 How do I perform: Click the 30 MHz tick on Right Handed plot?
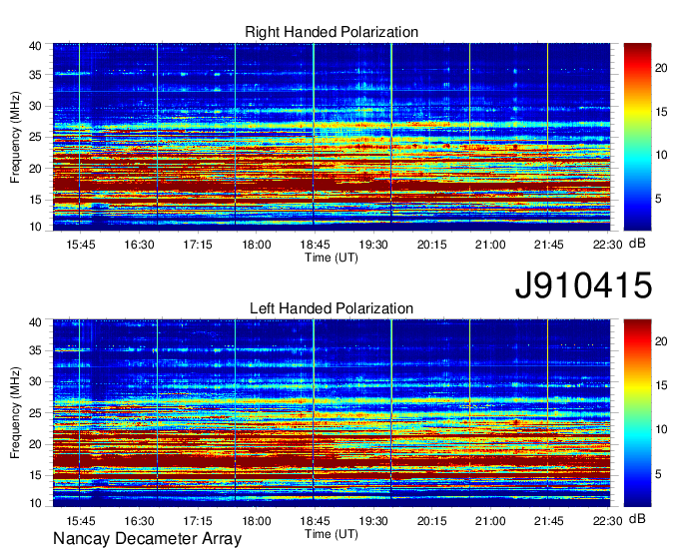(35, 107)
